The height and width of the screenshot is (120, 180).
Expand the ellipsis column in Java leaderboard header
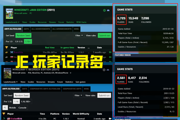pyautogui.click(x=89, y=47)
